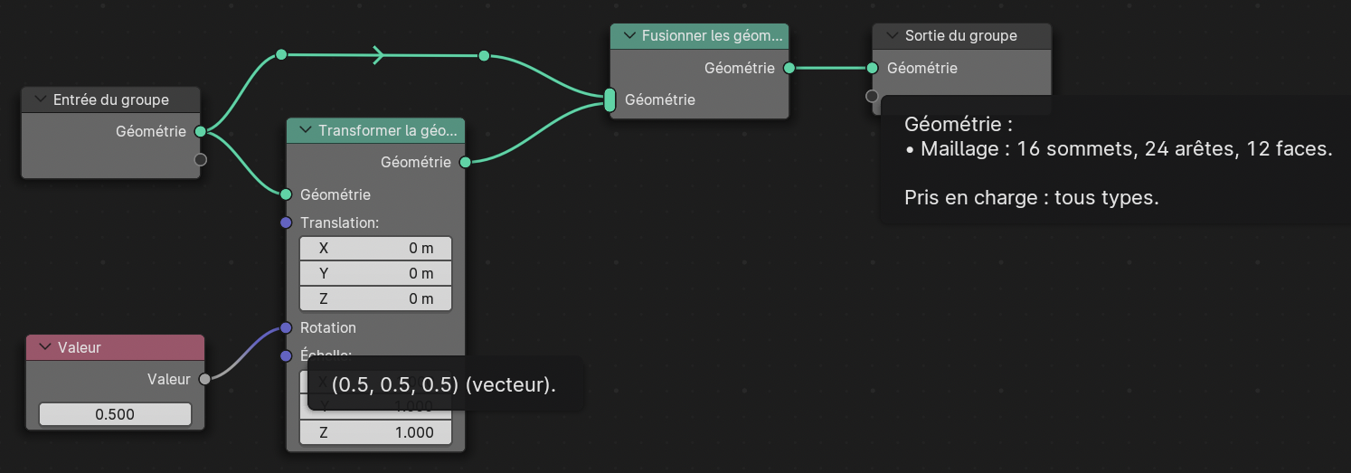Click the Rotation input socket
Image resolution: width=1351 pixels, height=473 pixels.
pyautogui.click(x=286, y=327)
